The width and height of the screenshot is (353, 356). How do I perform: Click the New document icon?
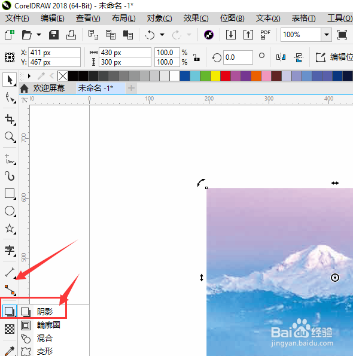coord(10,35)
